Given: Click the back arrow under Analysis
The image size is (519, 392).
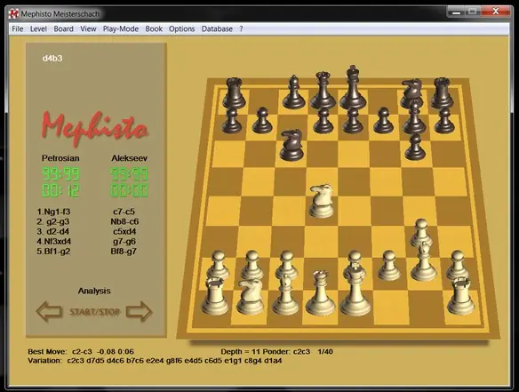Looking at the screenshot, I should click(x=49, y=311).
